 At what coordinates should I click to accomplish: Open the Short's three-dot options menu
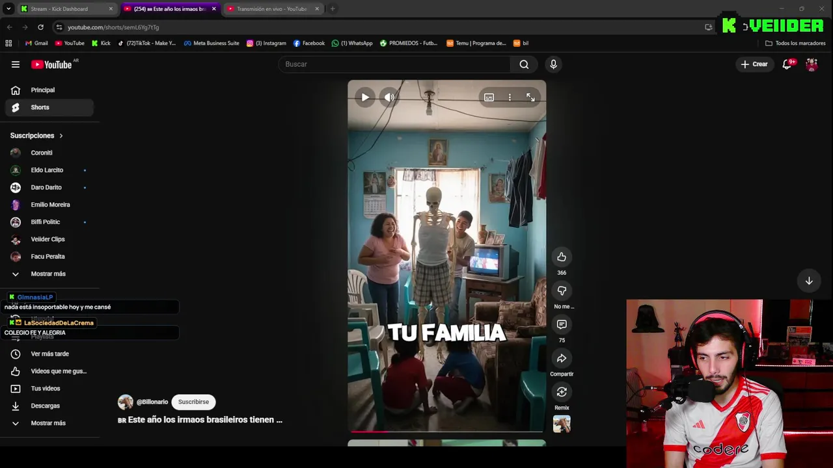(510, 97)
